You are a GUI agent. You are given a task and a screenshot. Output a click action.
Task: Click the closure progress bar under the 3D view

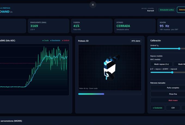110,94
